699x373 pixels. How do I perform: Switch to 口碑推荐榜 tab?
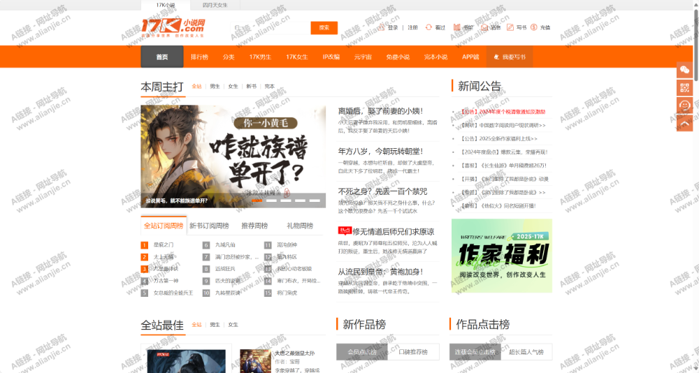(413, 351)
